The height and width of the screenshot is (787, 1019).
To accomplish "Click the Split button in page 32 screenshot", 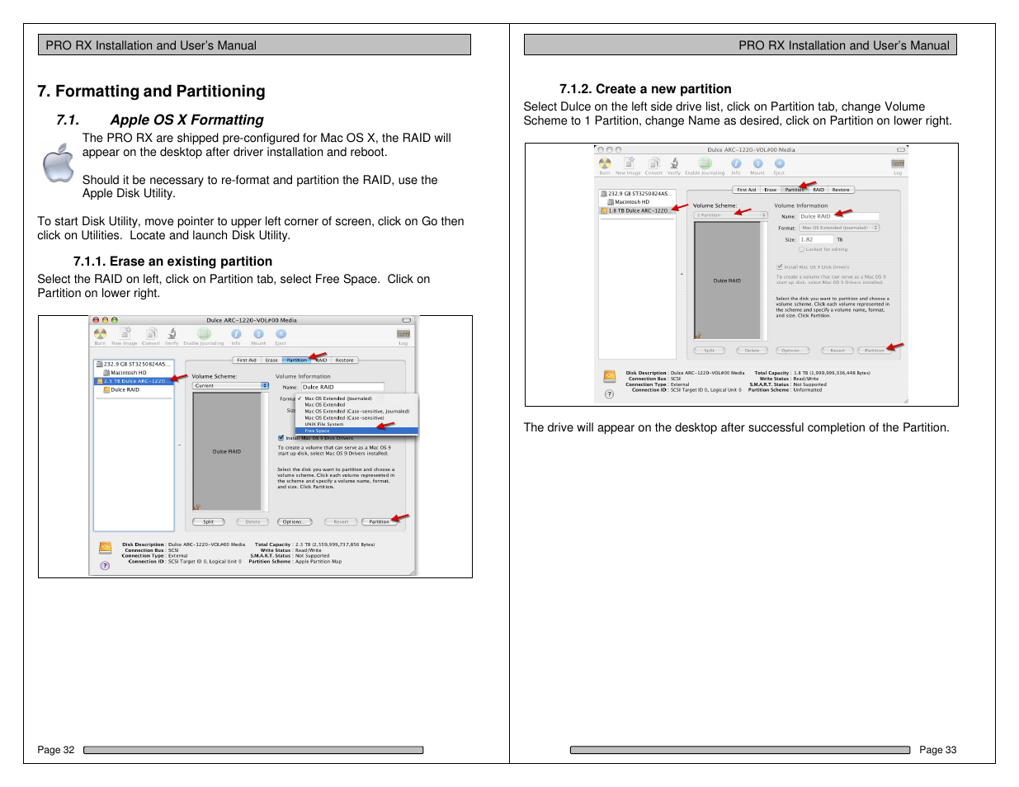I will point(209,521).
